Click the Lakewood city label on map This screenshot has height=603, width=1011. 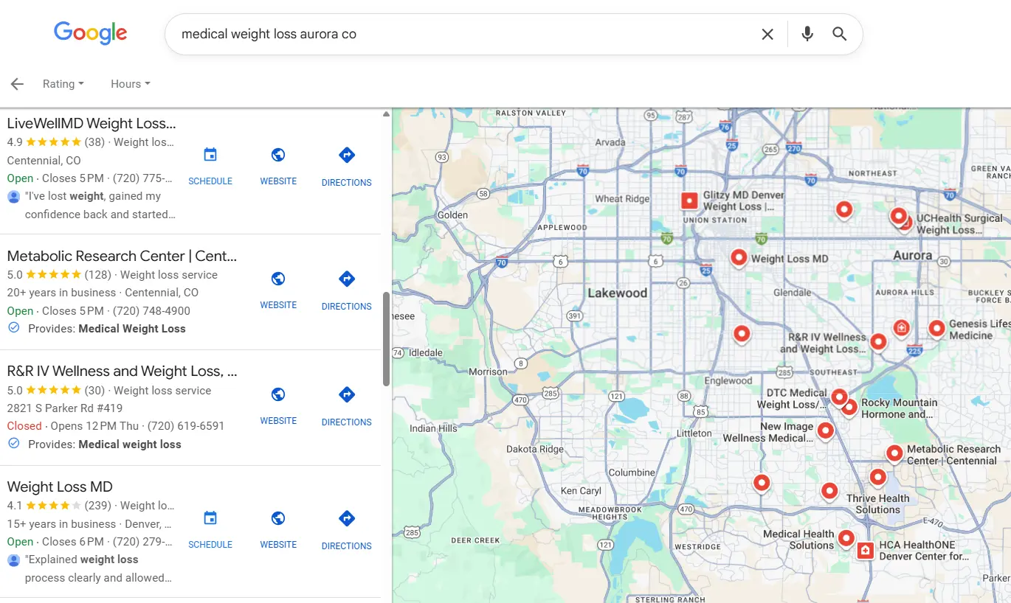617,293
